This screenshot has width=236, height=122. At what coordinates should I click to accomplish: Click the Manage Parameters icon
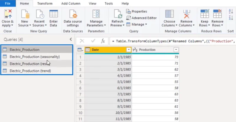96,14
